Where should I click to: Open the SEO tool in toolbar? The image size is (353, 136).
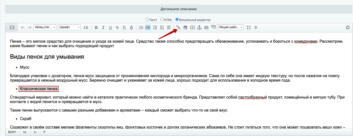[x=213, y=26]
